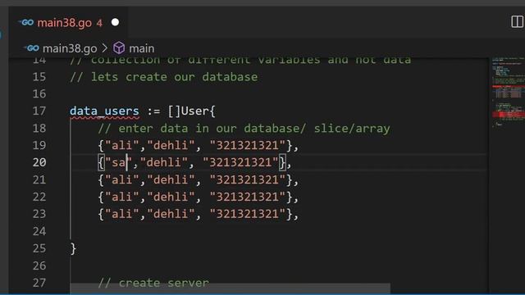Click "ali" string on line 19

122,145
